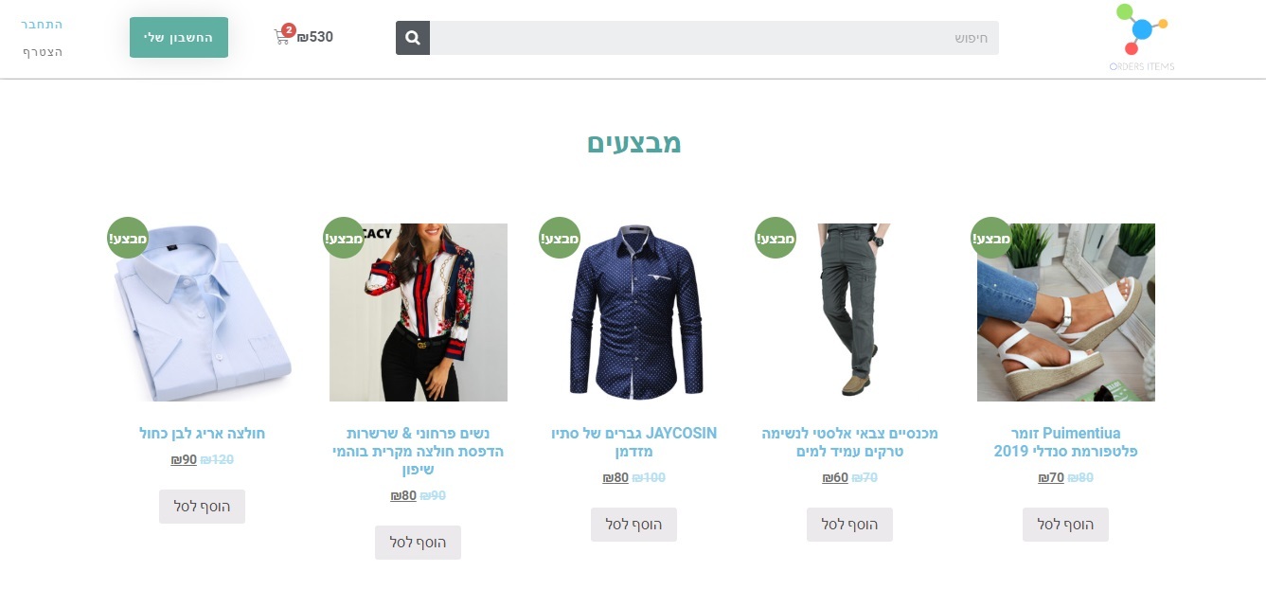Click the magnifying glass search icon
The height and width of the screenshot is (589, 1266).
(413, 38)
